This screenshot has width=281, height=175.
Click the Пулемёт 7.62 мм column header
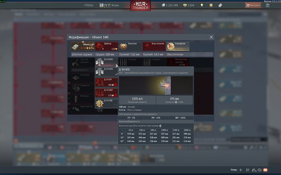pos(129,54)
